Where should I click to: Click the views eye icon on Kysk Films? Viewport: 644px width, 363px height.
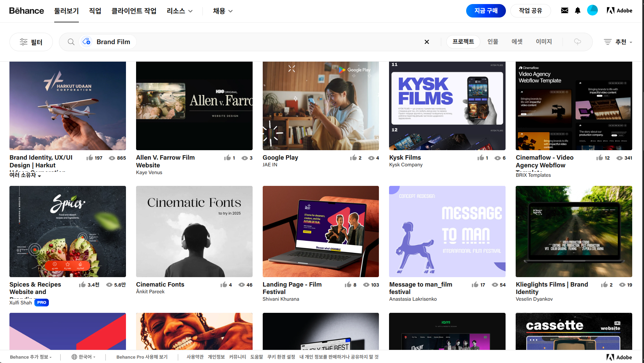497,158
